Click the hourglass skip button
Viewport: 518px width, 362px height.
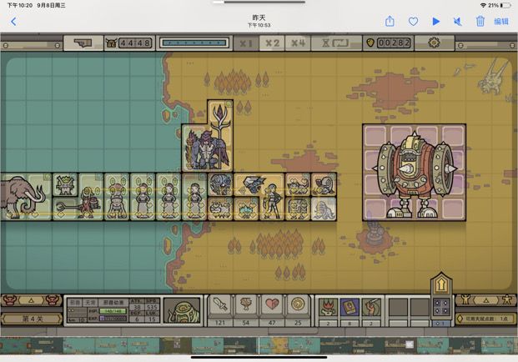point(336,43)
